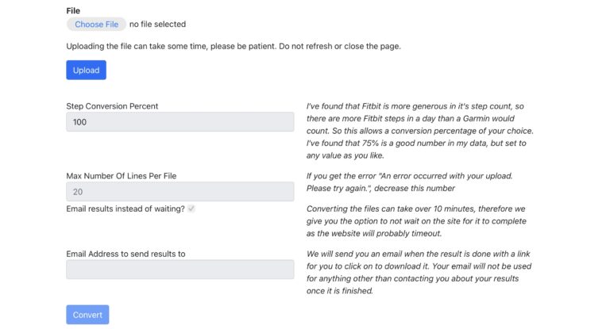Screen dimensions: 610x329
Task: Focus the Step Conversion Percent field
Action: pos(180,122)
